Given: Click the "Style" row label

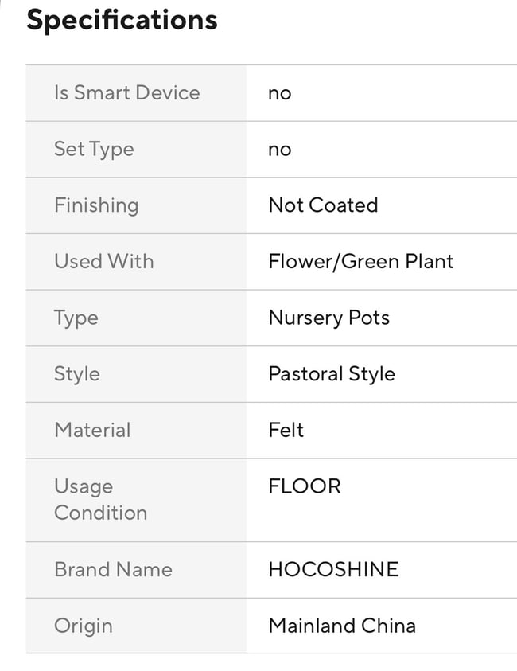Looking at the screenshot, I should [x=77, y=374].
